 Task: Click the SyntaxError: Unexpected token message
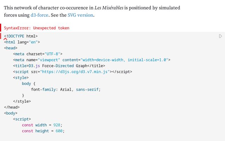pyautogui.click(x=37, y=28)
